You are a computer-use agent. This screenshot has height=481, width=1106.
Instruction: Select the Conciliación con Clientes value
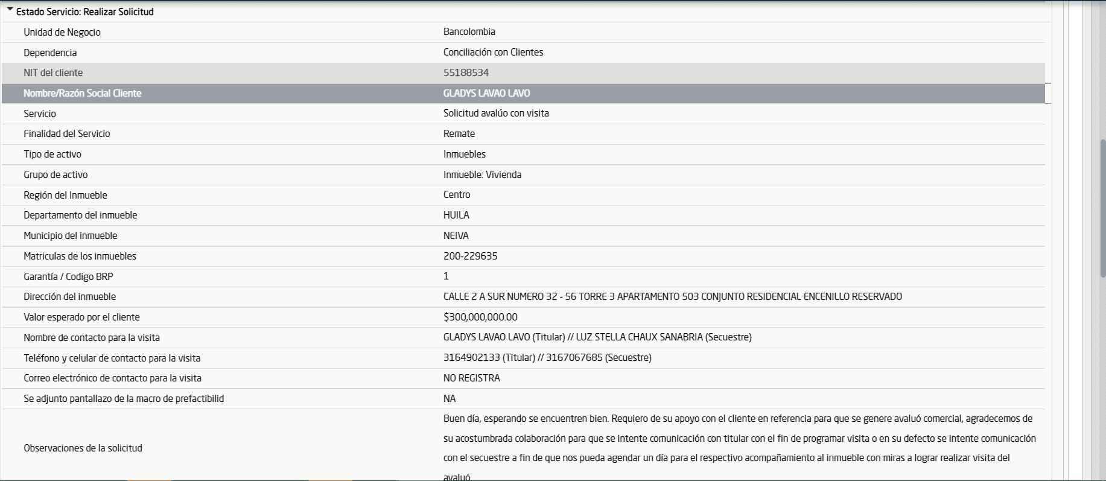coord(493,53)
